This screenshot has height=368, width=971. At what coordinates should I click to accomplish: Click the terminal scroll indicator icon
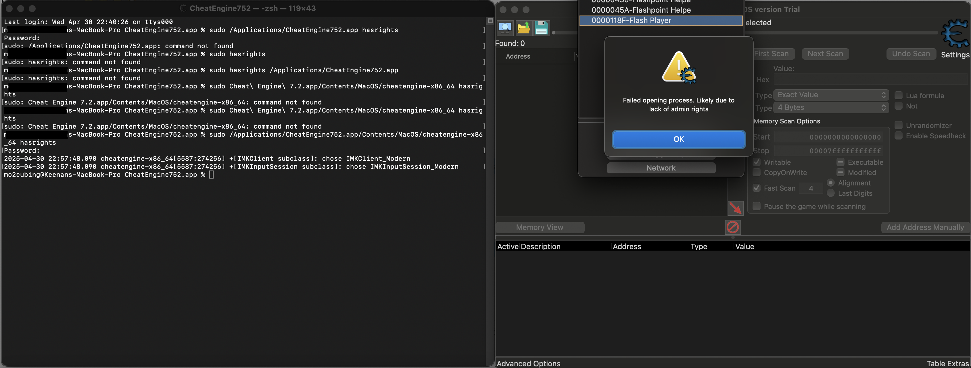click(x=490, y=21)
